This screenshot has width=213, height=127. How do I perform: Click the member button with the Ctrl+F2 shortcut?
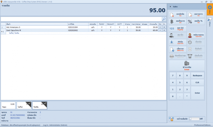[x=178, y=36]
